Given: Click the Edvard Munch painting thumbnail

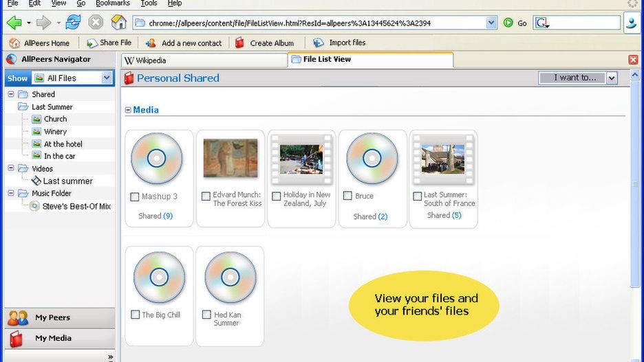Looking at the screenshot, I should point(230,158).
